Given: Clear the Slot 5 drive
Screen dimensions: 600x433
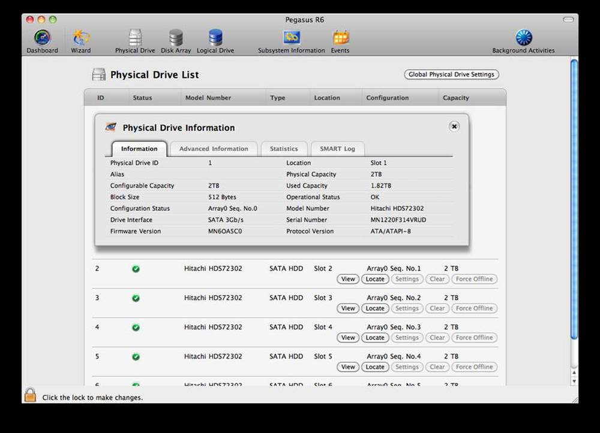Looking at the screenshot, I should (x=437, y=367).
